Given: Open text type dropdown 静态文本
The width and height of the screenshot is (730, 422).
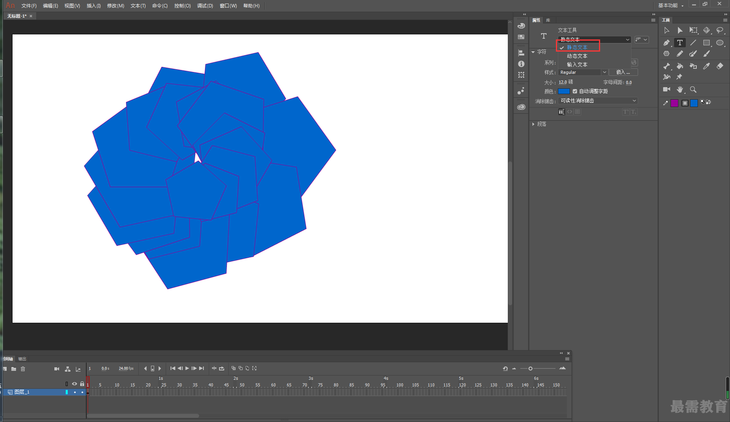Looking at the screenshot, I should click(x=595, y=39).
